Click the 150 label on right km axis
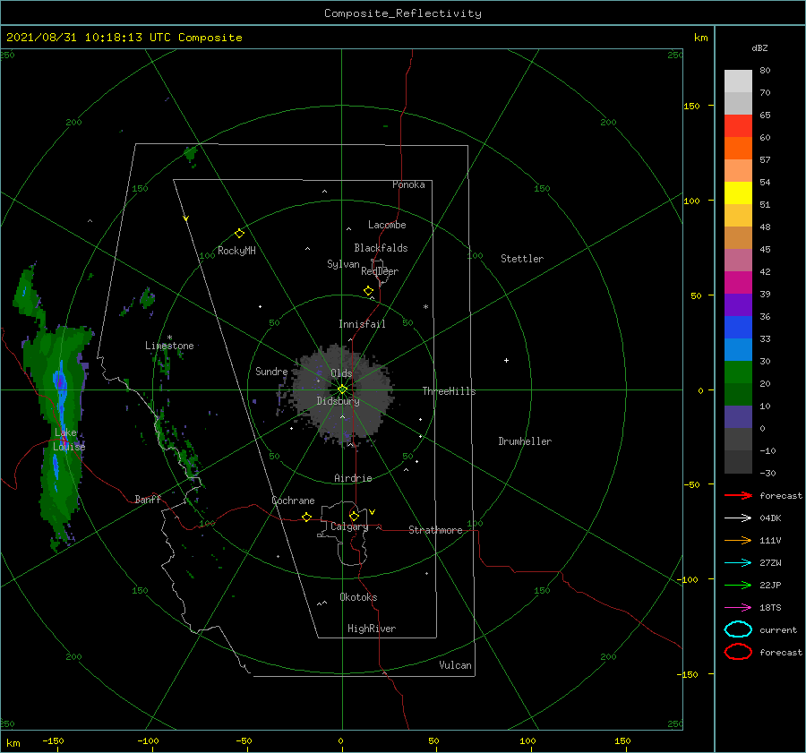The width and height of the screenshot is (806, 753). click(x=692, y=106)
